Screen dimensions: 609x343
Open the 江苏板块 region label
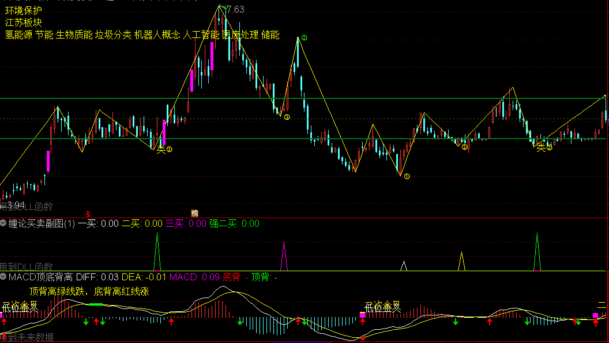tap(23, 22)
